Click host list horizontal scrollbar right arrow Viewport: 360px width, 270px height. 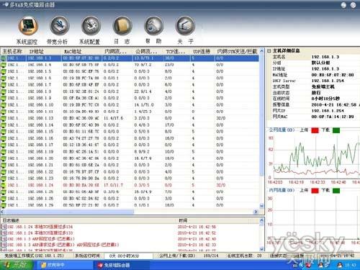(x=256, y=212)
